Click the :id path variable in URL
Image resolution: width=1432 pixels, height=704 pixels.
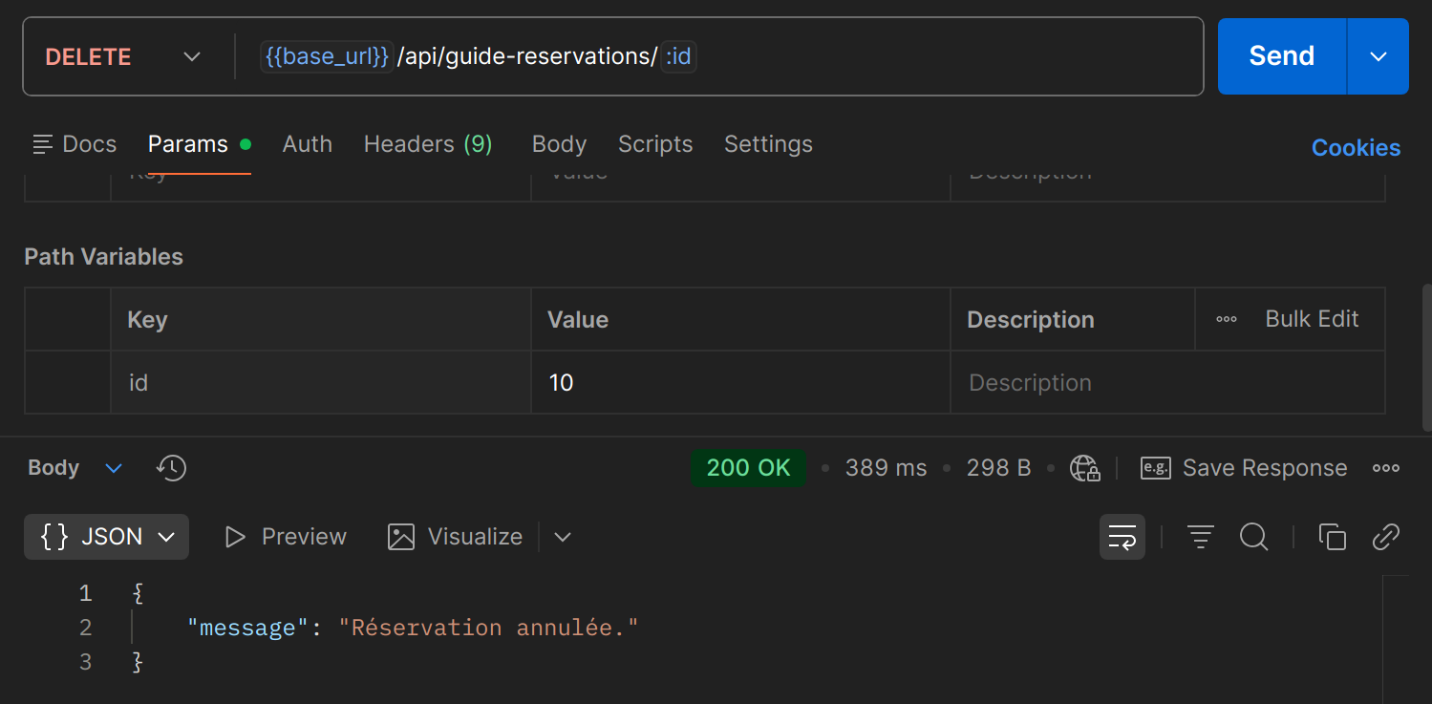point(678,57)
